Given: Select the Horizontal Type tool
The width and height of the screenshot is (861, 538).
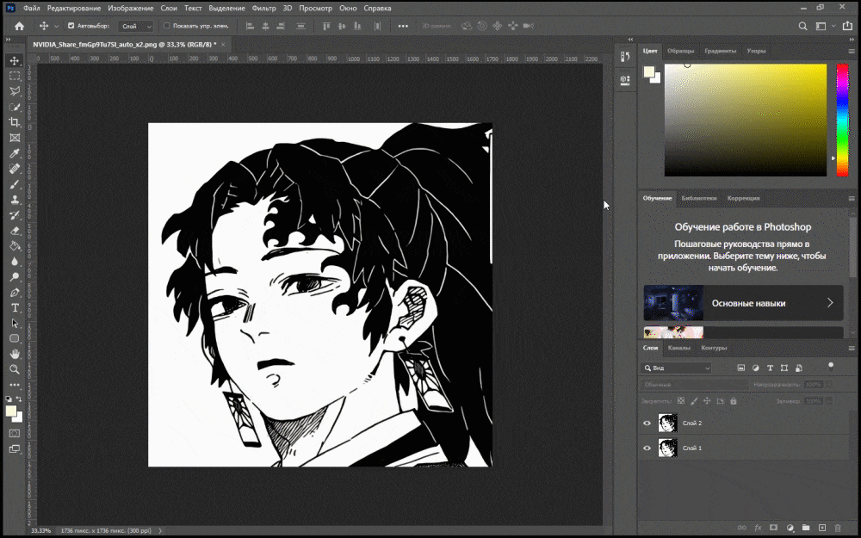Looking at the screenshot, I should [x=15, y=308].
